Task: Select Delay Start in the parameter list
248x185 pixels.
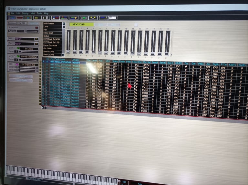Action: click(x=53, y=33)
